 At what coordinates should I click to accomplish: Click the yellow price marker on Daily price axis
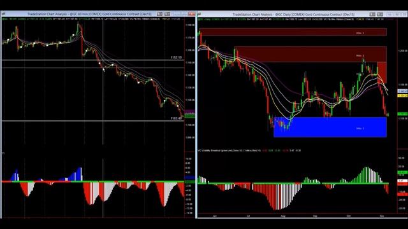coord(402,95)
